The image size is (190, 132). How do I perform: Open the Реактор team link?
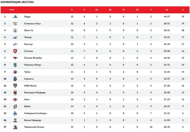[x=28, y=44]
